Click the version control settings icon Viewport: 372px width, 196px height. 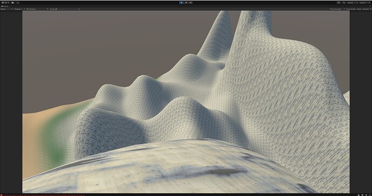tap(18, 3)
